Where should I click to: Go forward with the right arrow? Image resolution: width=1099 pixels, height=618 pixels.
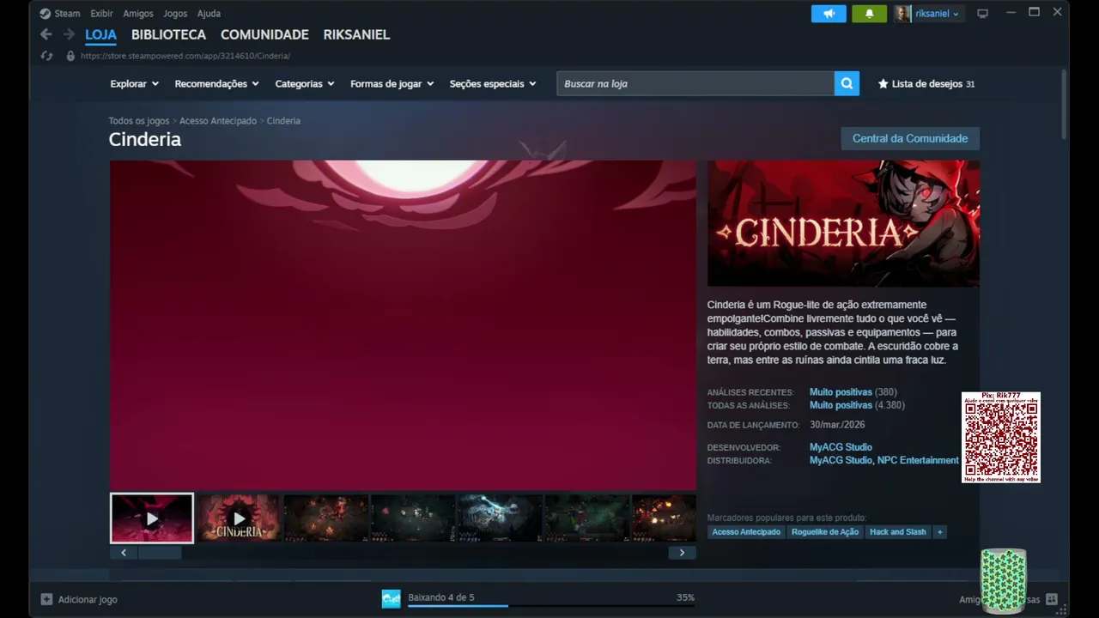pos(70,34)
